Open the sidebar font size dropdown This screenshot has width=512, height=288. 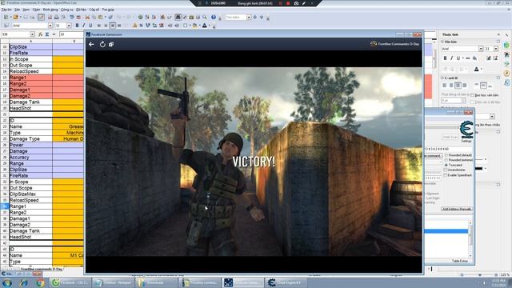click(x=496, y=49)
